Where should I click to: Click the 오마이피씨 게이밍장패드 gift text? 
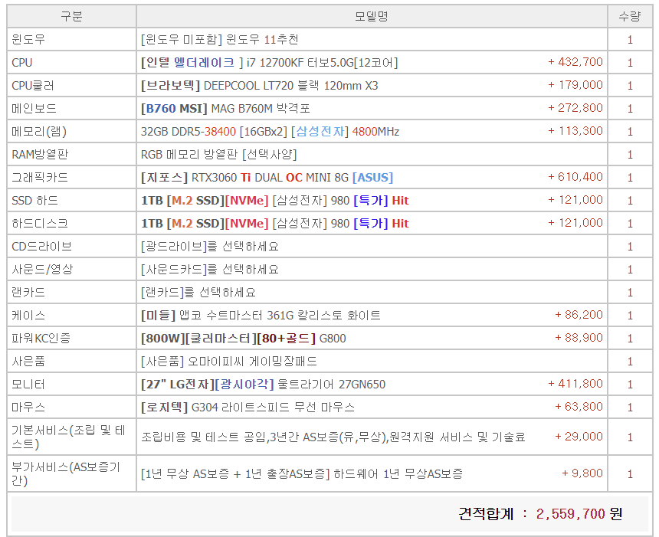[229, 362]
